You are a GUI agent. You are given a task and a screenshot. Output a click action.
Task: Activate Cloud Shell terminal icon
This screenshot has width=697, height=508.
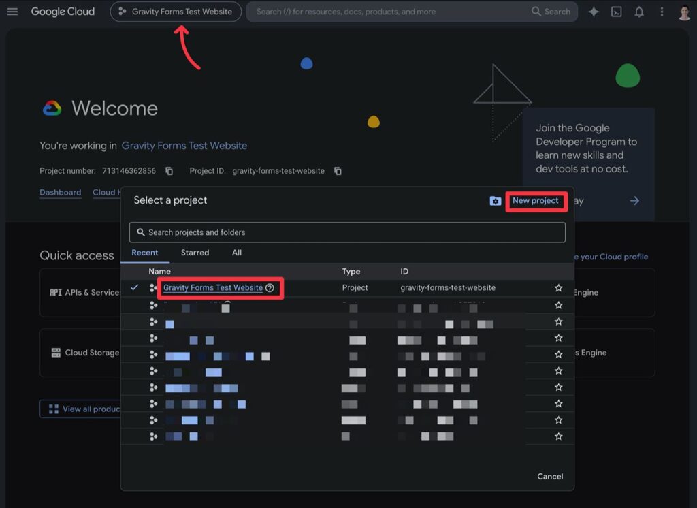(x=617, y=12)
